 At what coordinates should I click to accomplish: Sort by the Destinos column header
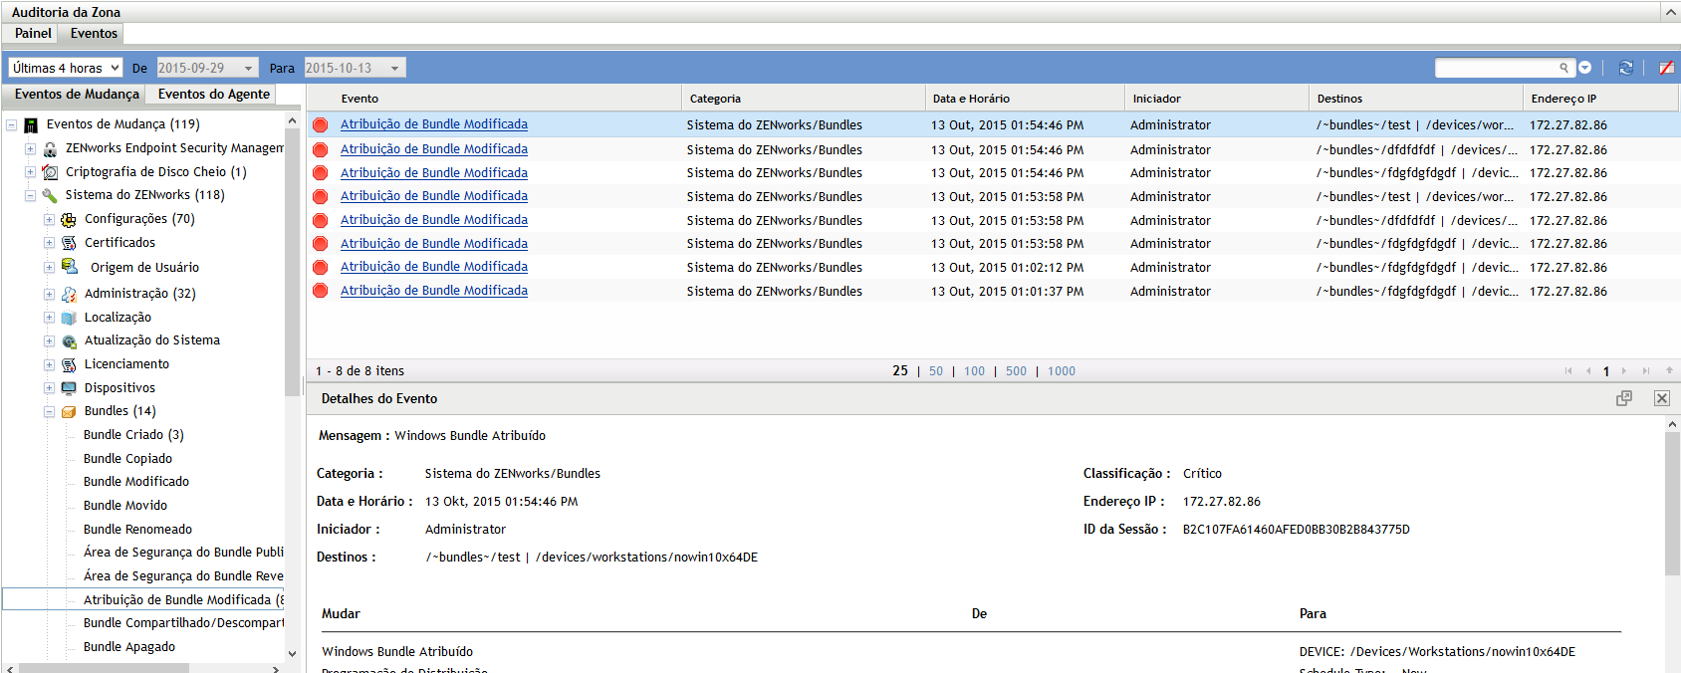click(x=1339, y=99)
